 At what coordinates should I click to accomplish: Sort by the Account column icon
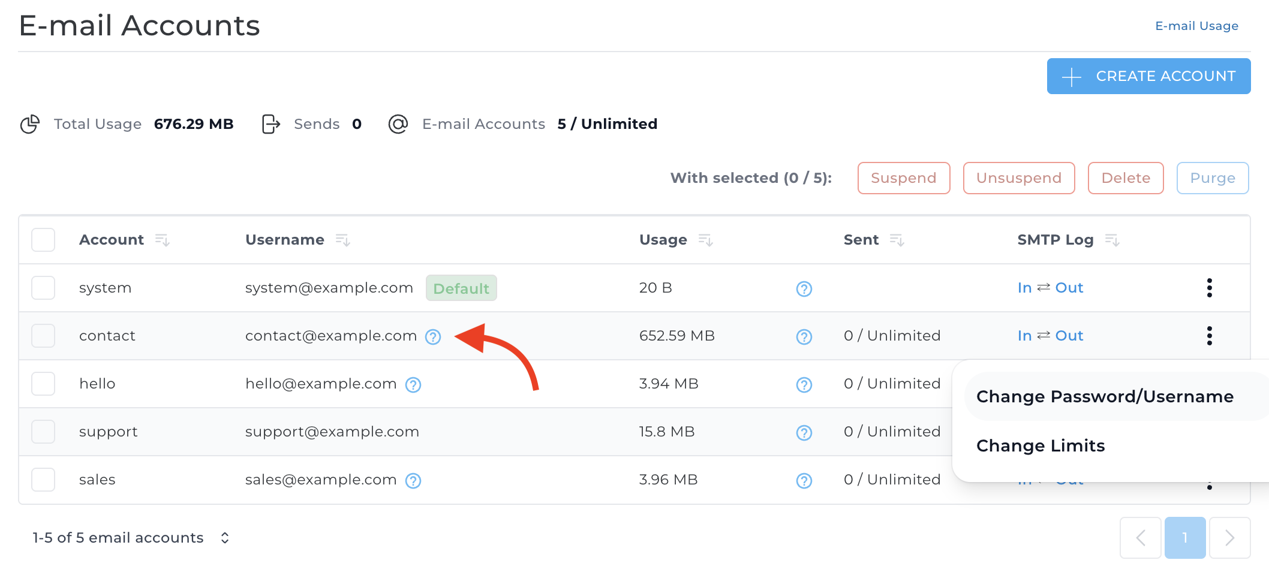pos(162,240)
